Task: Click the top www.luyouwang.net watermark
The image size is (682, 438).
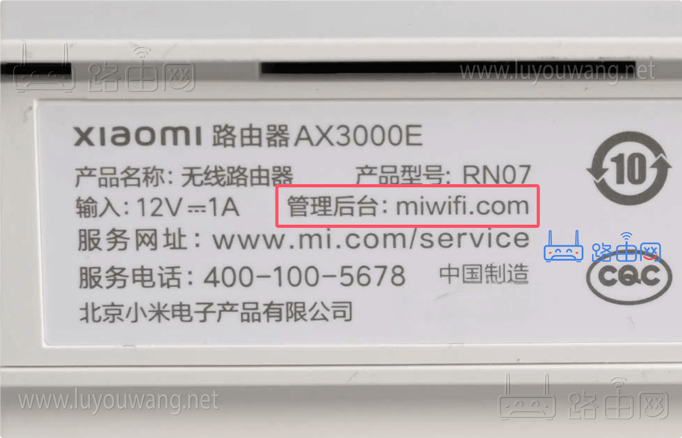Action: point(557,71)
